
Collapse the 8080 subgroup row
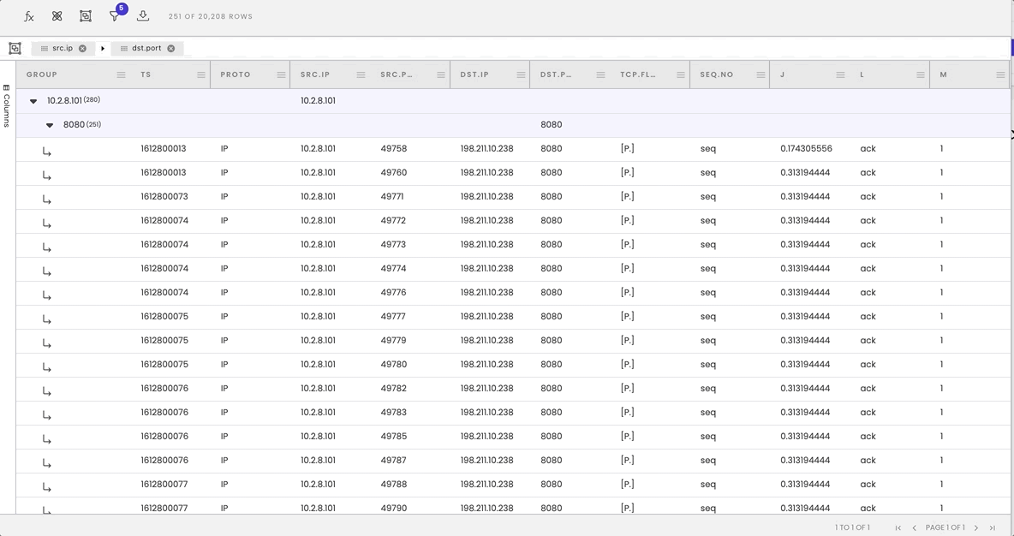click(x=50, y=125)
